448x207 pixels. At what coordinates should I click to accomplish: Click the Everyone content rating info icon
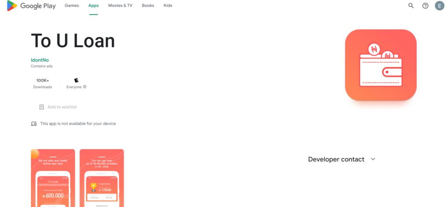pos(84,87)
